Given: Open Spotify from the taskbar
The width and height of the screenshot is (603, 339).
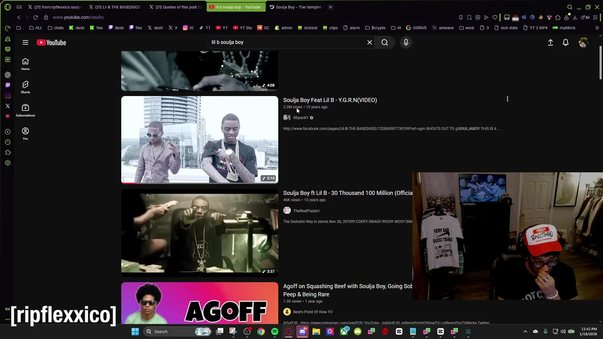Looking at the screenshot, I should (275, 331).
